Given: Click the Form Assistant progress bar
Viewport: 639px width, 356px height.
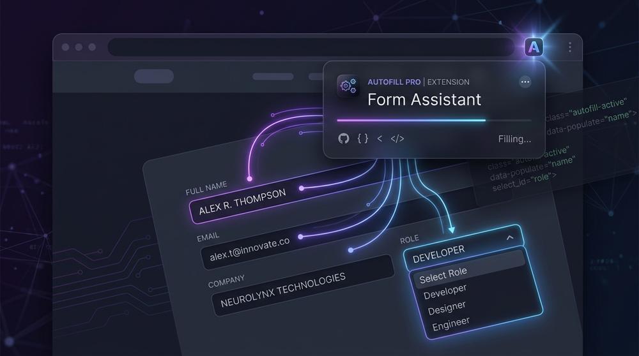Looking at the screenshot, I should tap(434, 121).
